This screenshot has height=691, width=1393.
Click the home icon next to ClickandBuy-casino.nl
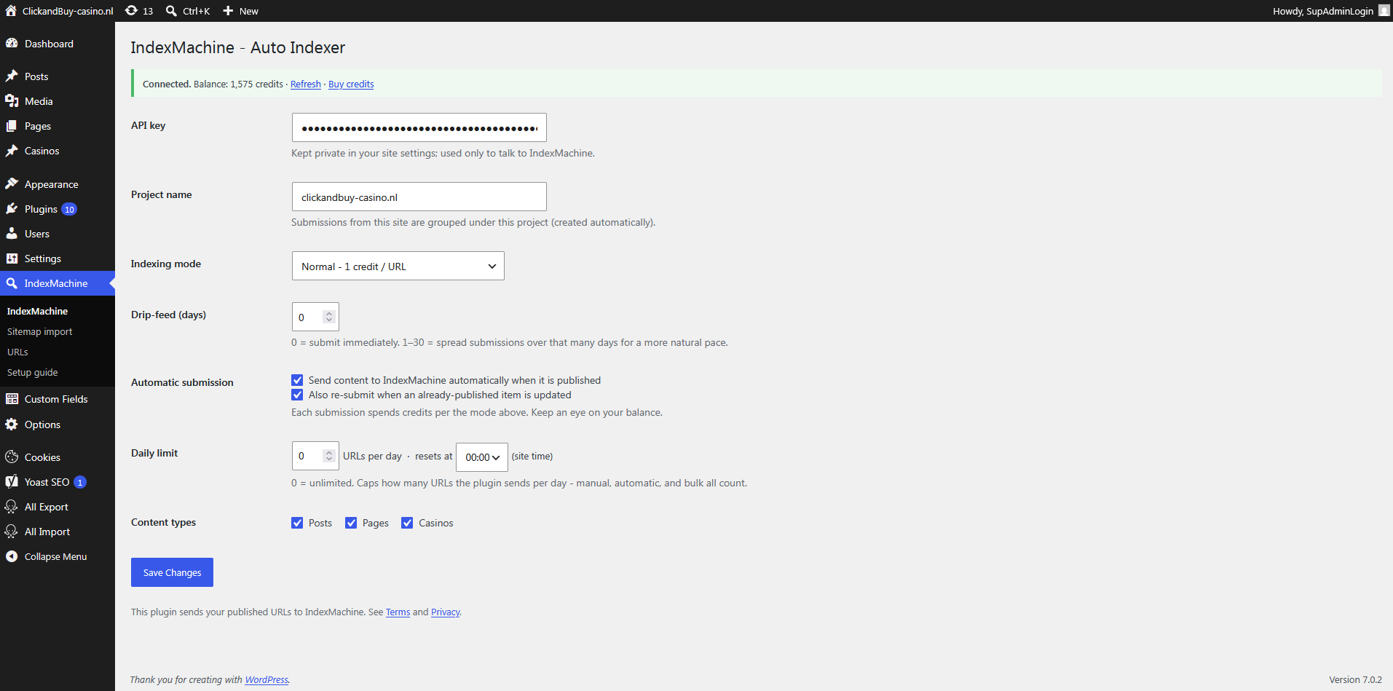pyautogui.click(x=11, y=11)
